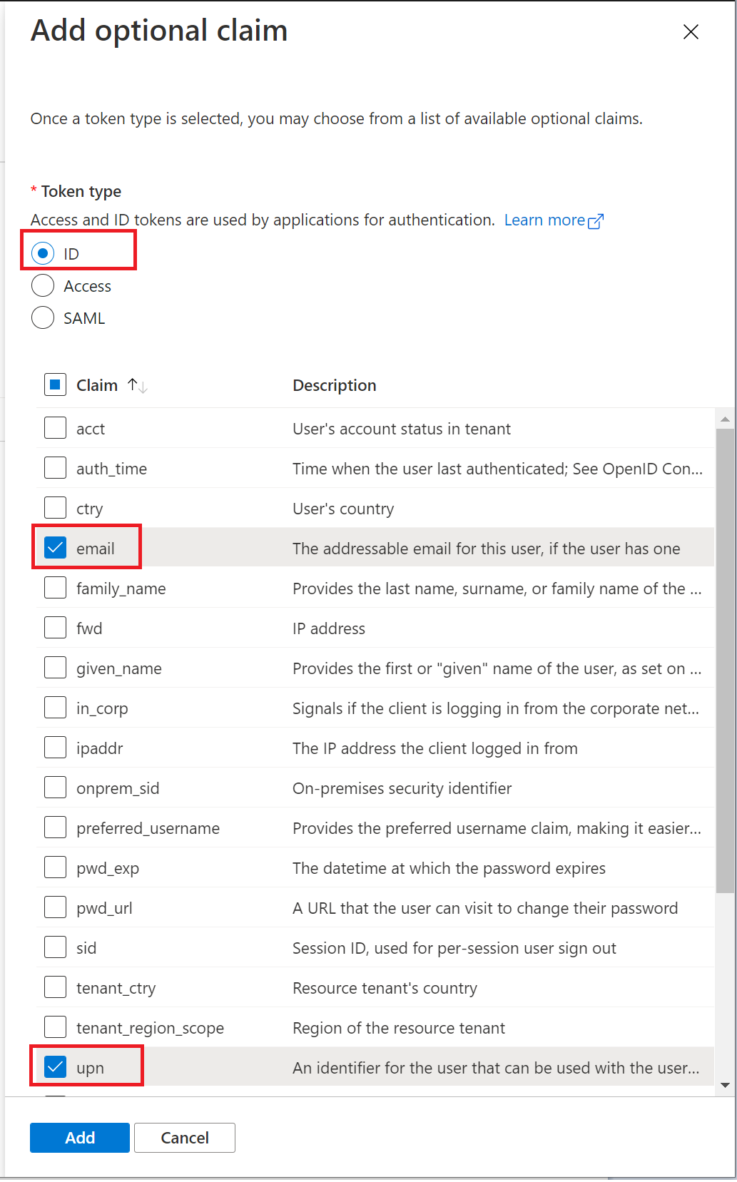Uncheck the upn claim checkbox
Image resolution: width=737 pixels, height=1182 pixels.
55,1067
